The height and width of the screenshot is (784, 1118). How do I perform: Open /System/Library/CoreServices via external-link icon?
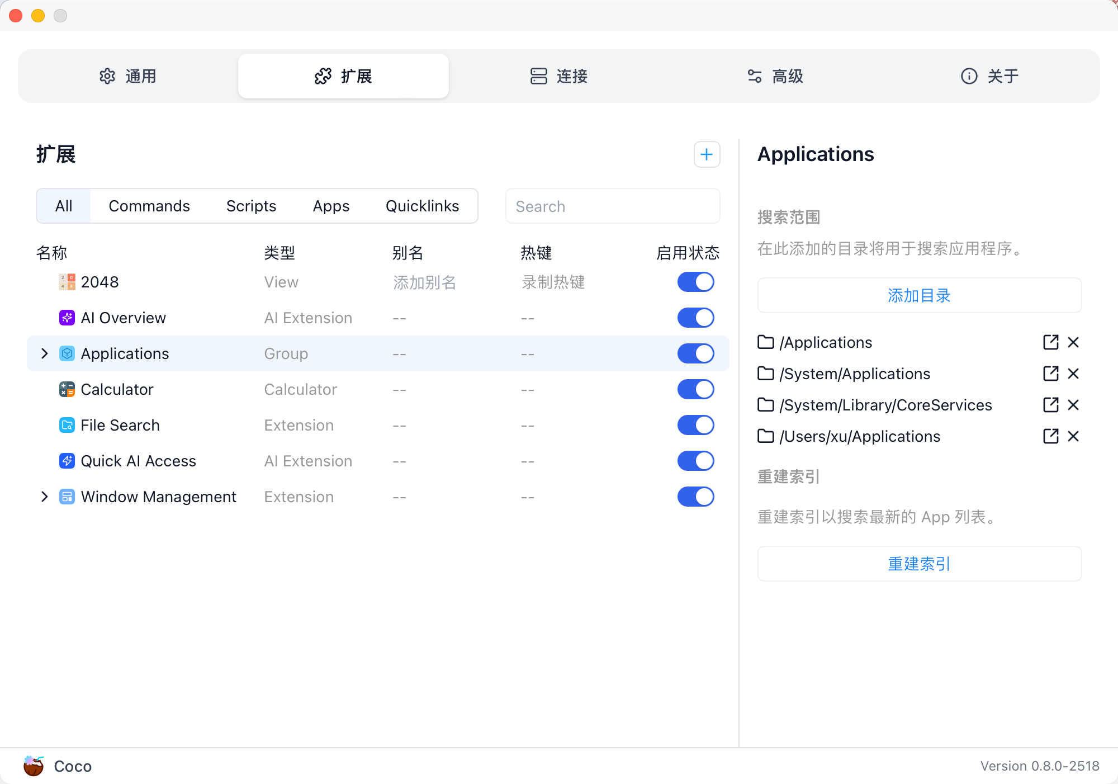(x=1050, y=405)
